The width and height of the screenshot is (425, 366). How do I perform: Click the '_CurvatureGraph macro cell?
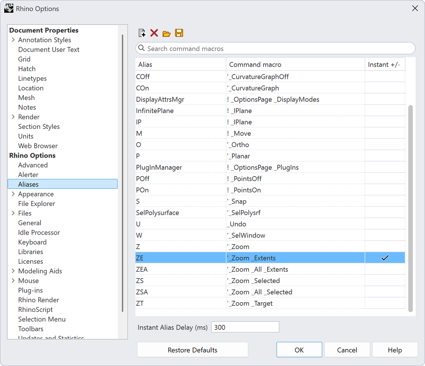pyautogui.click(x=295, y=88)
